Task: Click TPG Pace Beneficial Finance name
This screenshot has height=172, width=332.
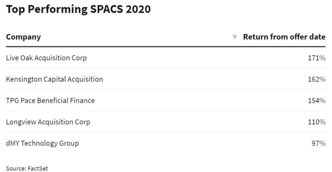Action: 50,100
